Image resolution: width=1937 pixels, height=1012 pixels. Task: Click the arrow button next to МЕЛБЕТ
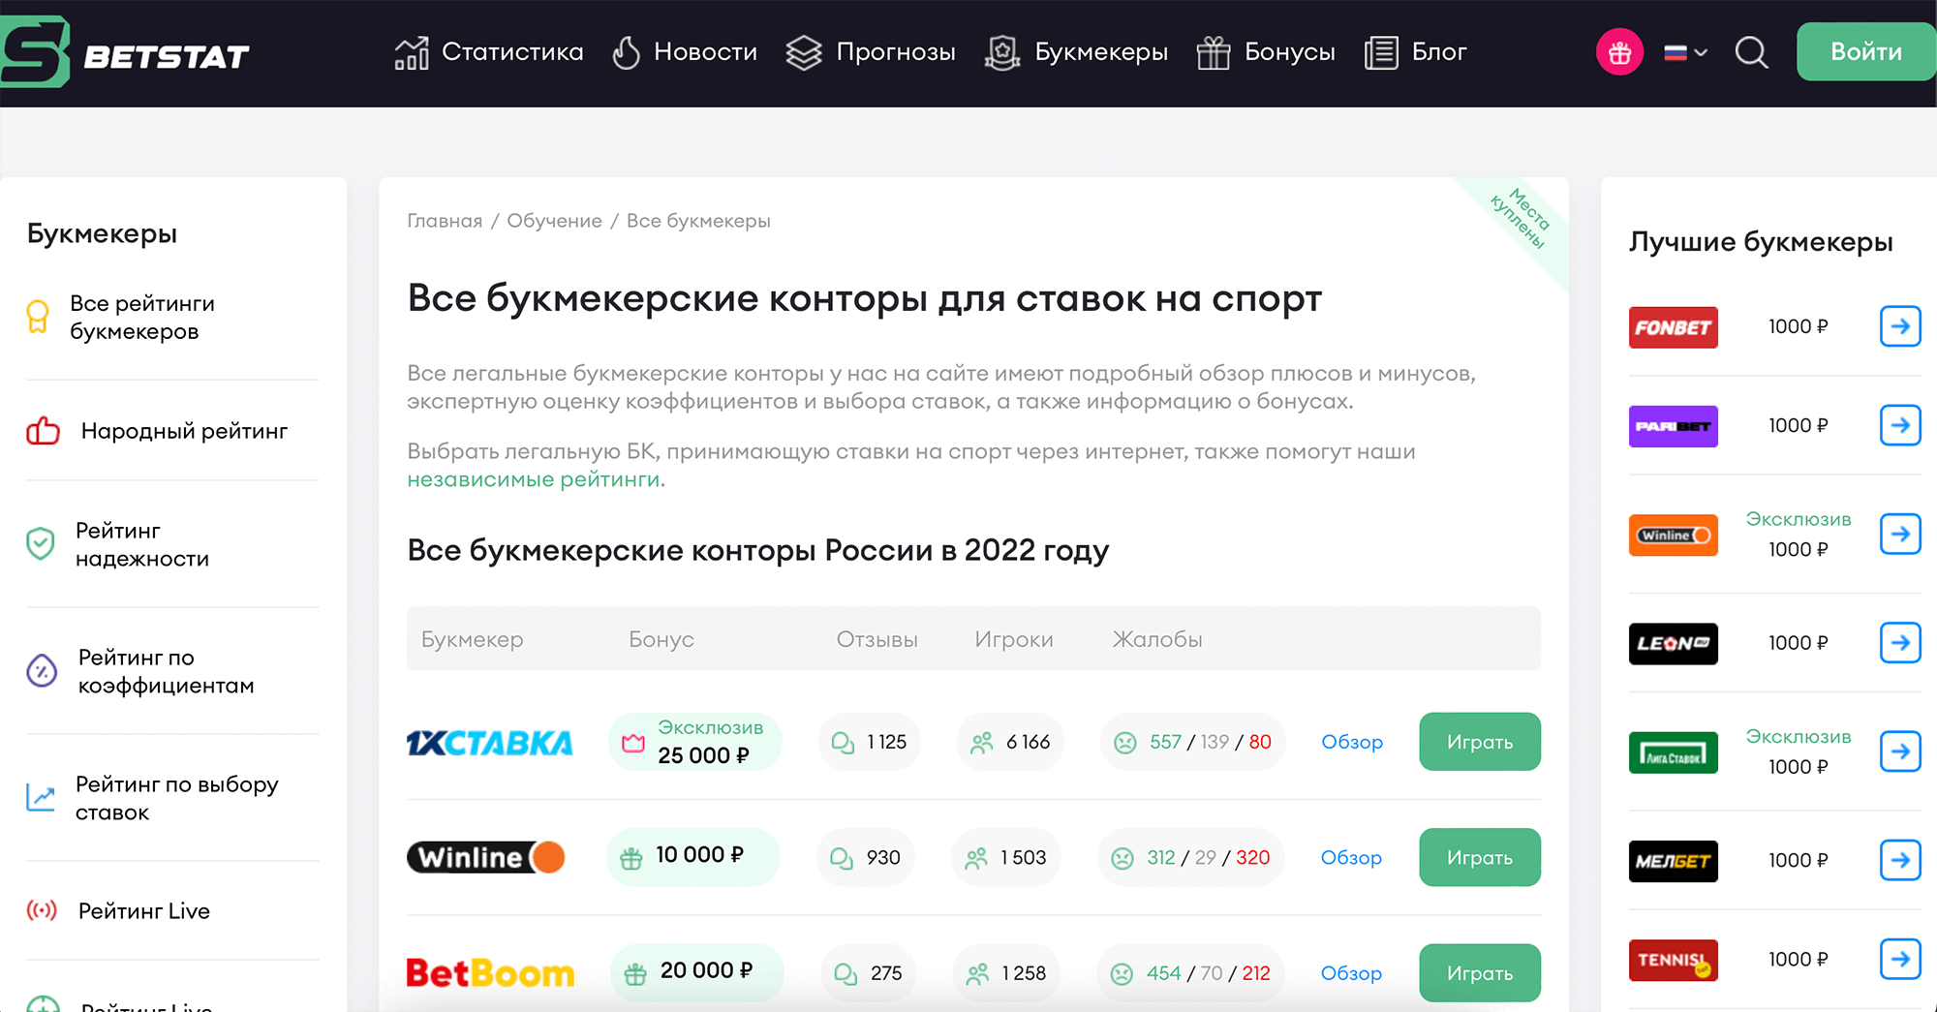click(1900, 860)
